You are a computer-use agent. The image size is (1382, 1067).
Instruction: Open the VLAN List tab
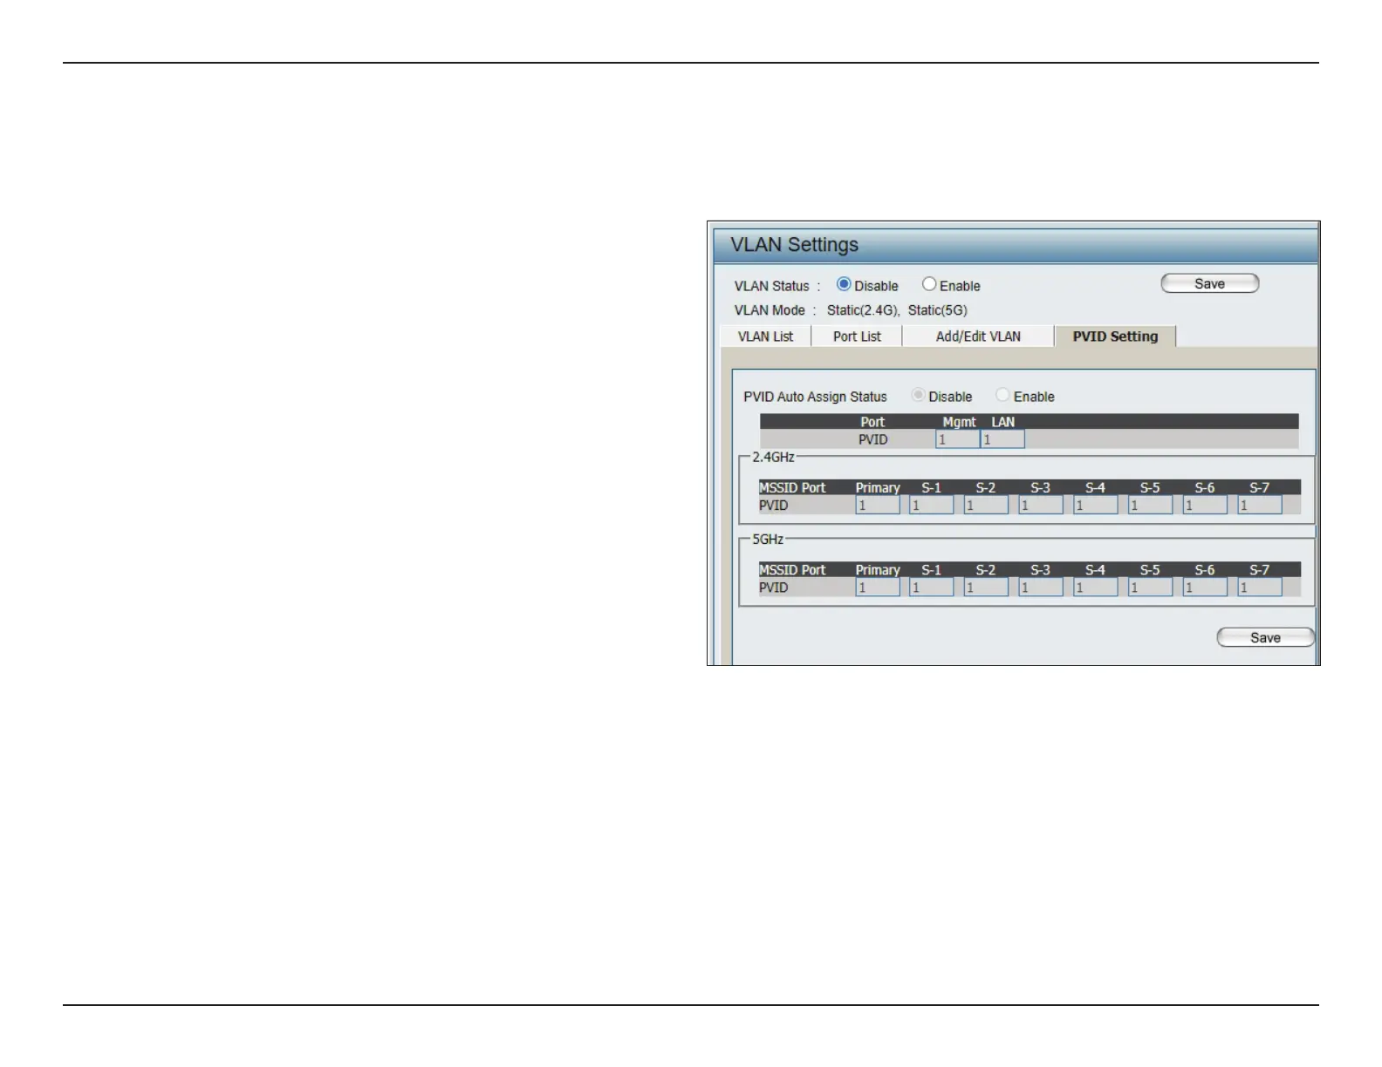click(x=765, y=336)
